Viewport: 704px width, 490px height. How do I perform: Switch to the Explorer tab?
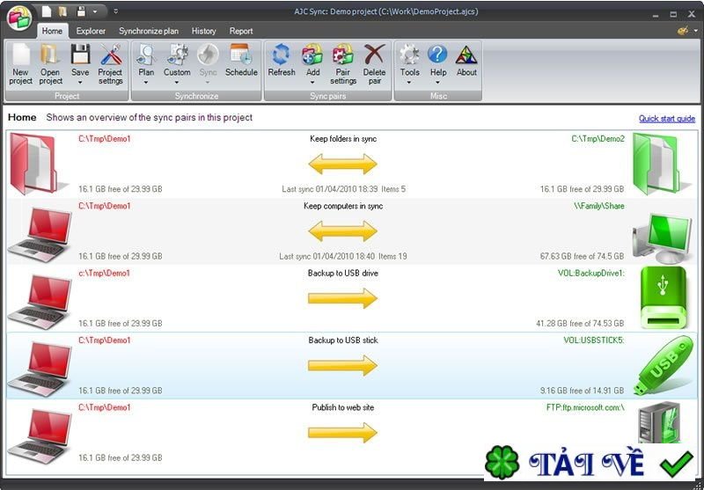click(x=91, y=31)
